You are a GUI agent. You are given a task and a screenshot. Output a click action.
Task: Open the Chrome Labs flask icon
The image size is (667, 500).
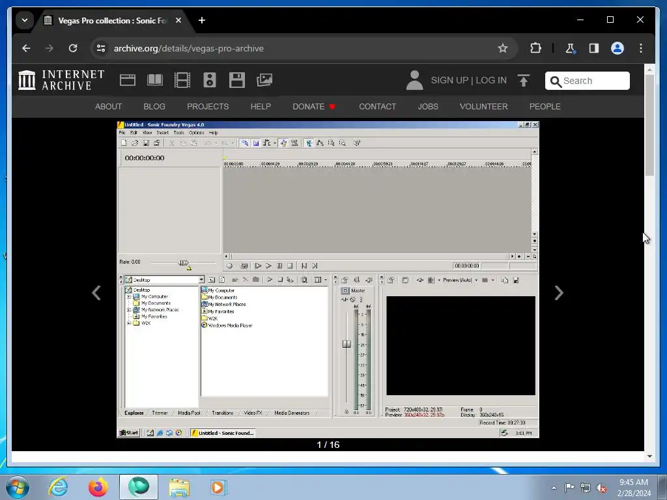570,48
